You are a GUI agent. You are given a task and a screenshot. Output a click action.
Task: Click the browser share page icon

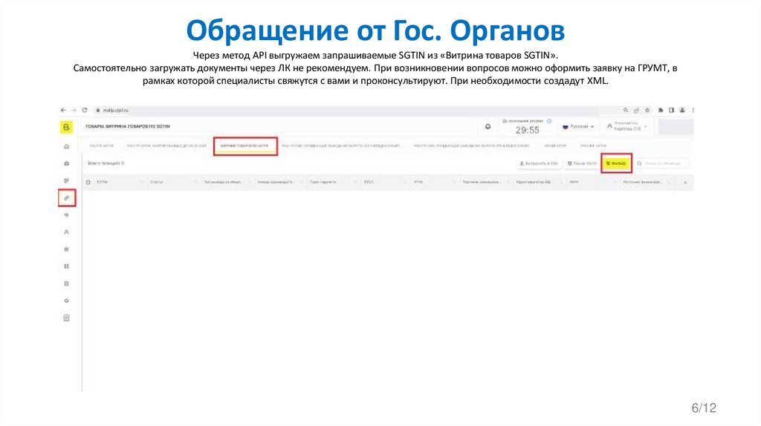point(636,111)
